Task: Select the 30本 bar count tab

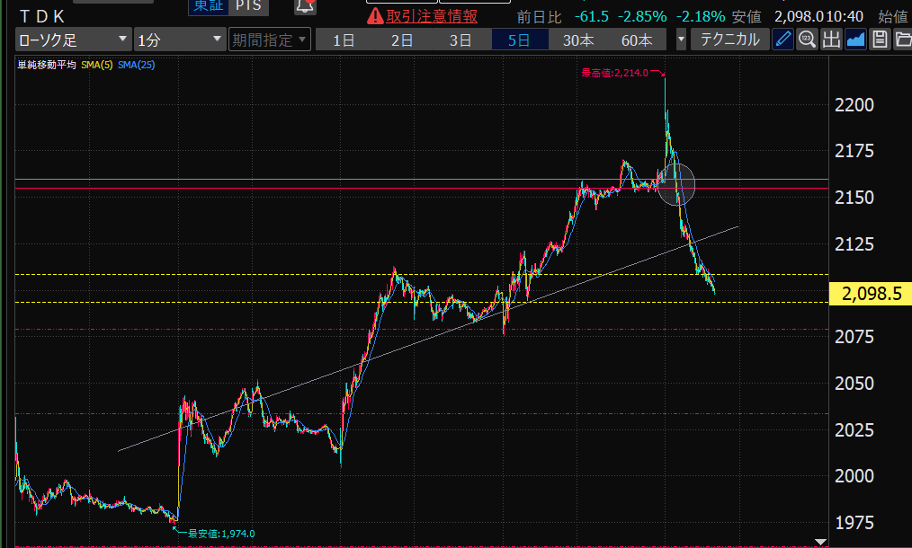Action: point(578,40)
